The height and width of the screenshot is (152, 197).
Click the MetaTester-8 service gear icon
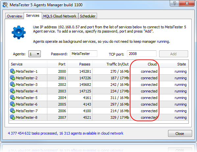[12, 117]
